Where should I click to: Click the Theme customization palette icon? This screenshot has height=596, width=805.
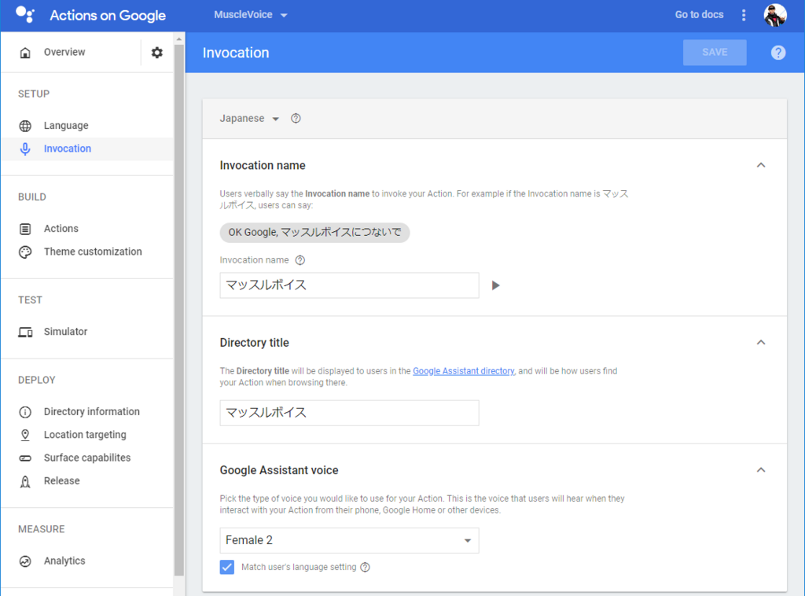[x=25, y=252]
